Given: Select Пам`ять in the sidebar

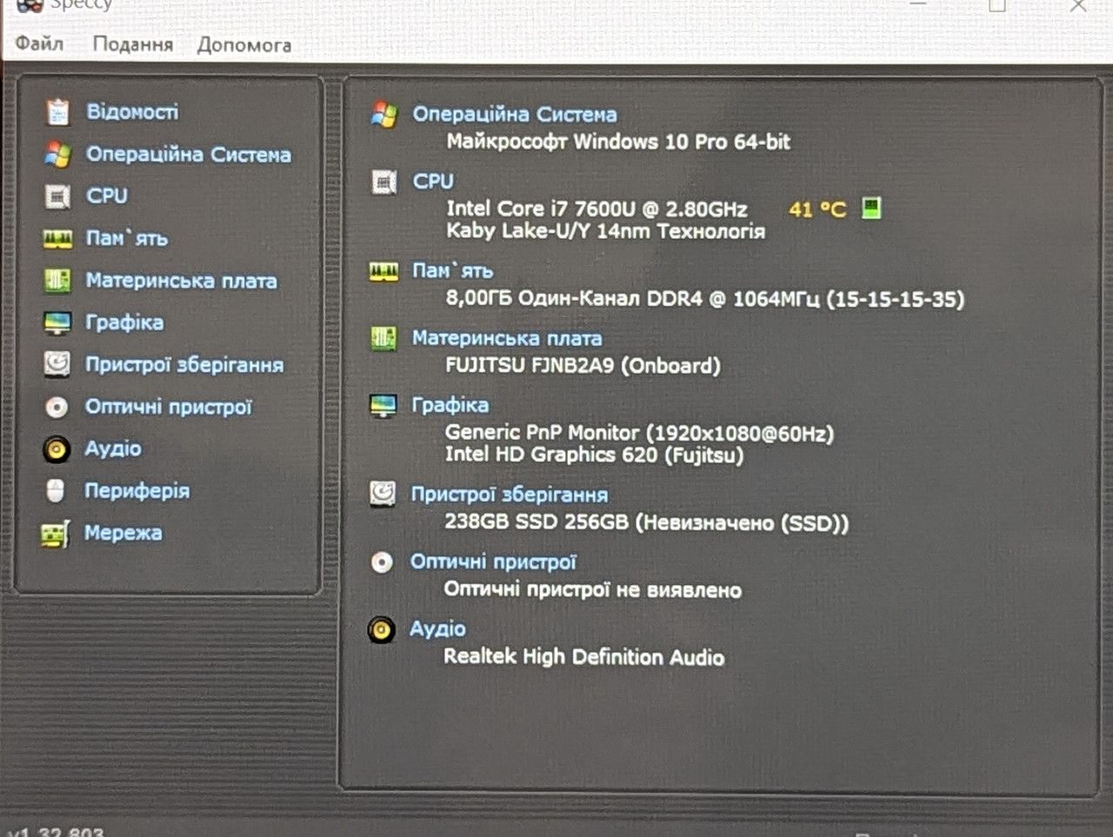Looking at the screenshot, I should click(127, 238).
